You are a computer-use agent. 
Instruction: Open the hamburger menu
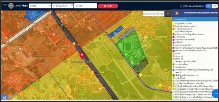click(x=5, y=6)
